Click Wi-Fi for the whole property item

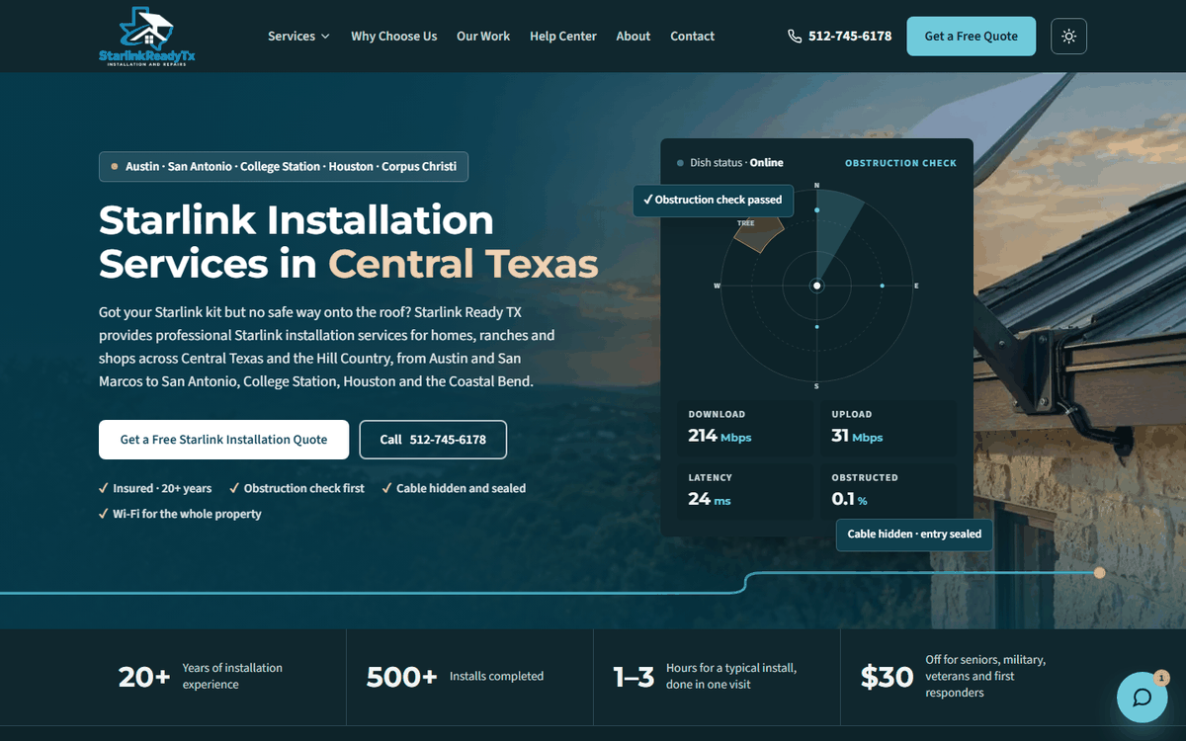coord(180,514)
